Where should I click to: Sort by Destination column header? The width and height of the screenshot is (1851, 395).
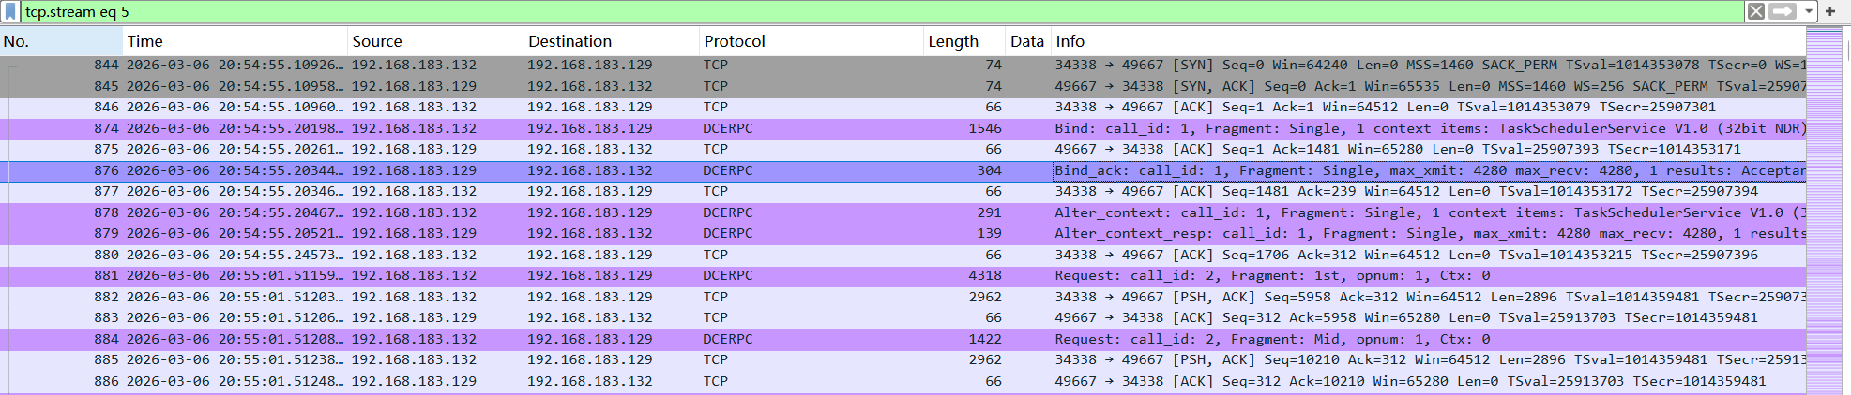pos(611,41)
